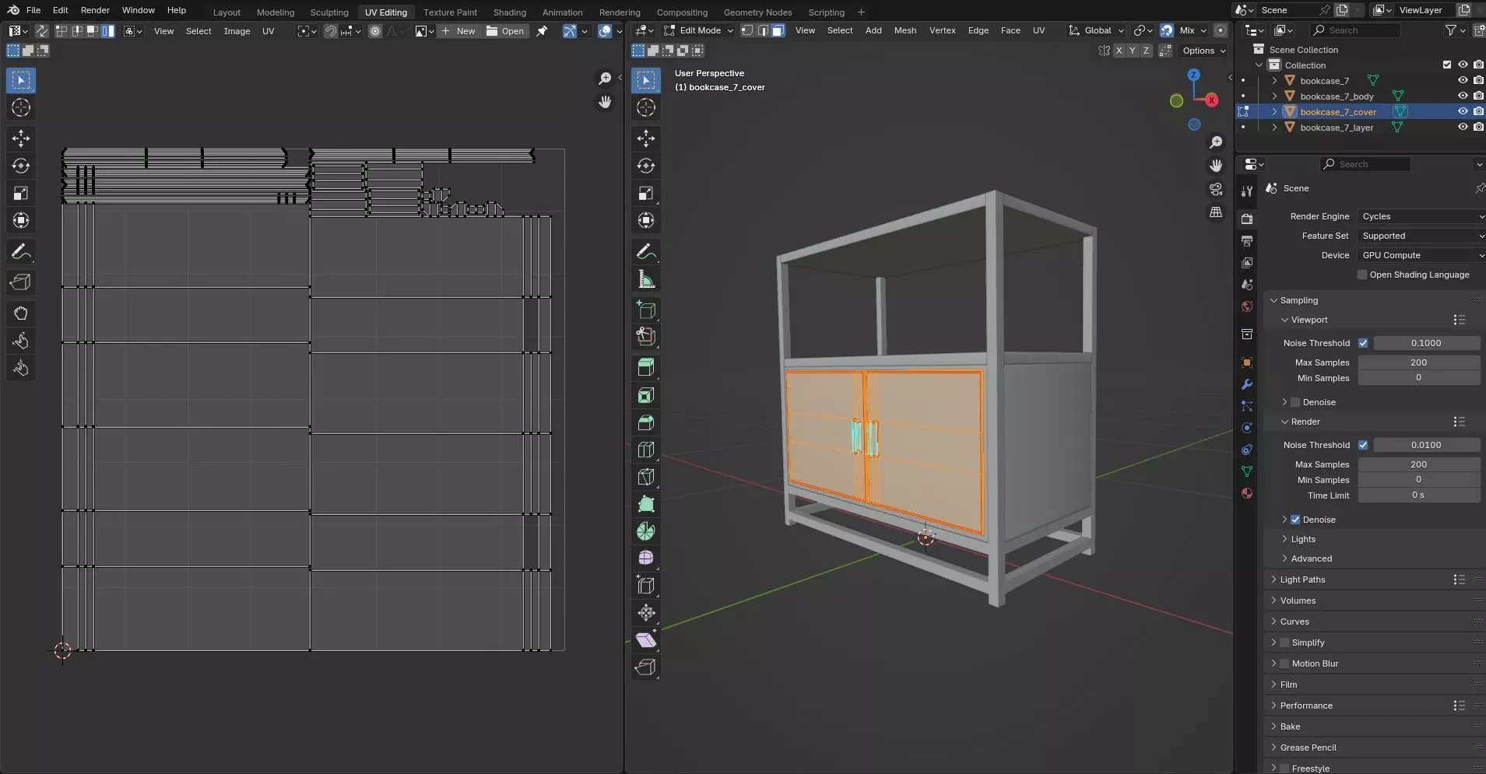This screenshot has height=774, width=1486.
Task: Open Render properties tab icon
Action: tap(1247, 219)
